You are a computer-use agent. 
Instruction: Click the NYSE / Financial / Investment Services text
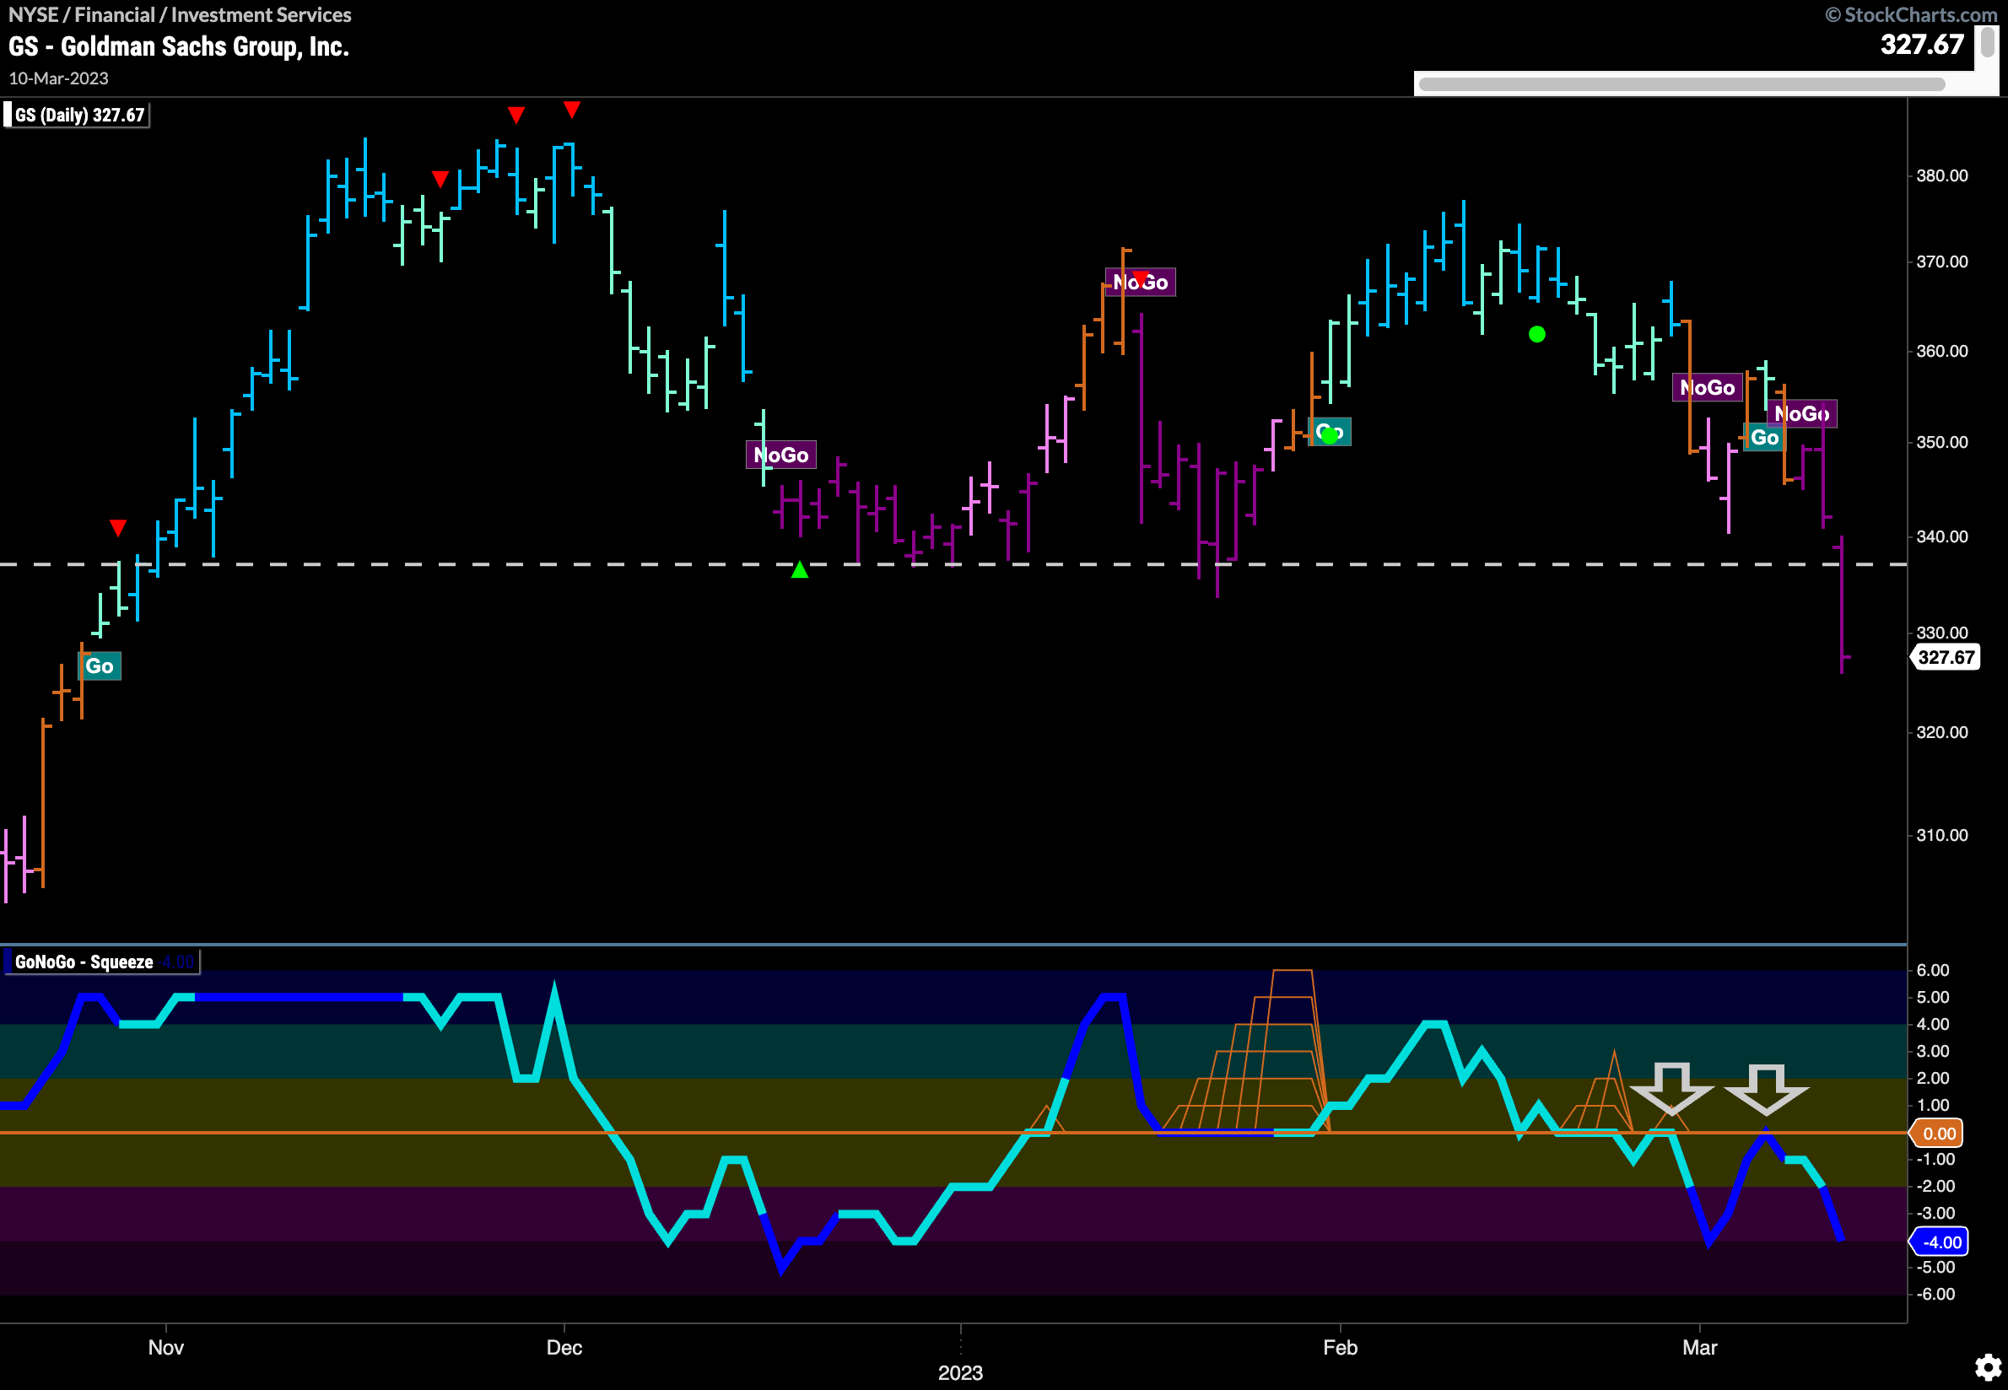click(x=181, y=15)
